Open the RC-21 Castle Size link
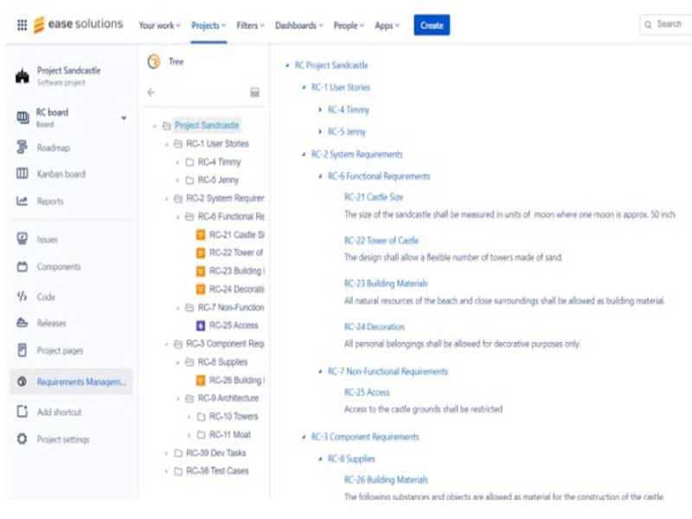692x519 pixels. (x=373, y=197)
